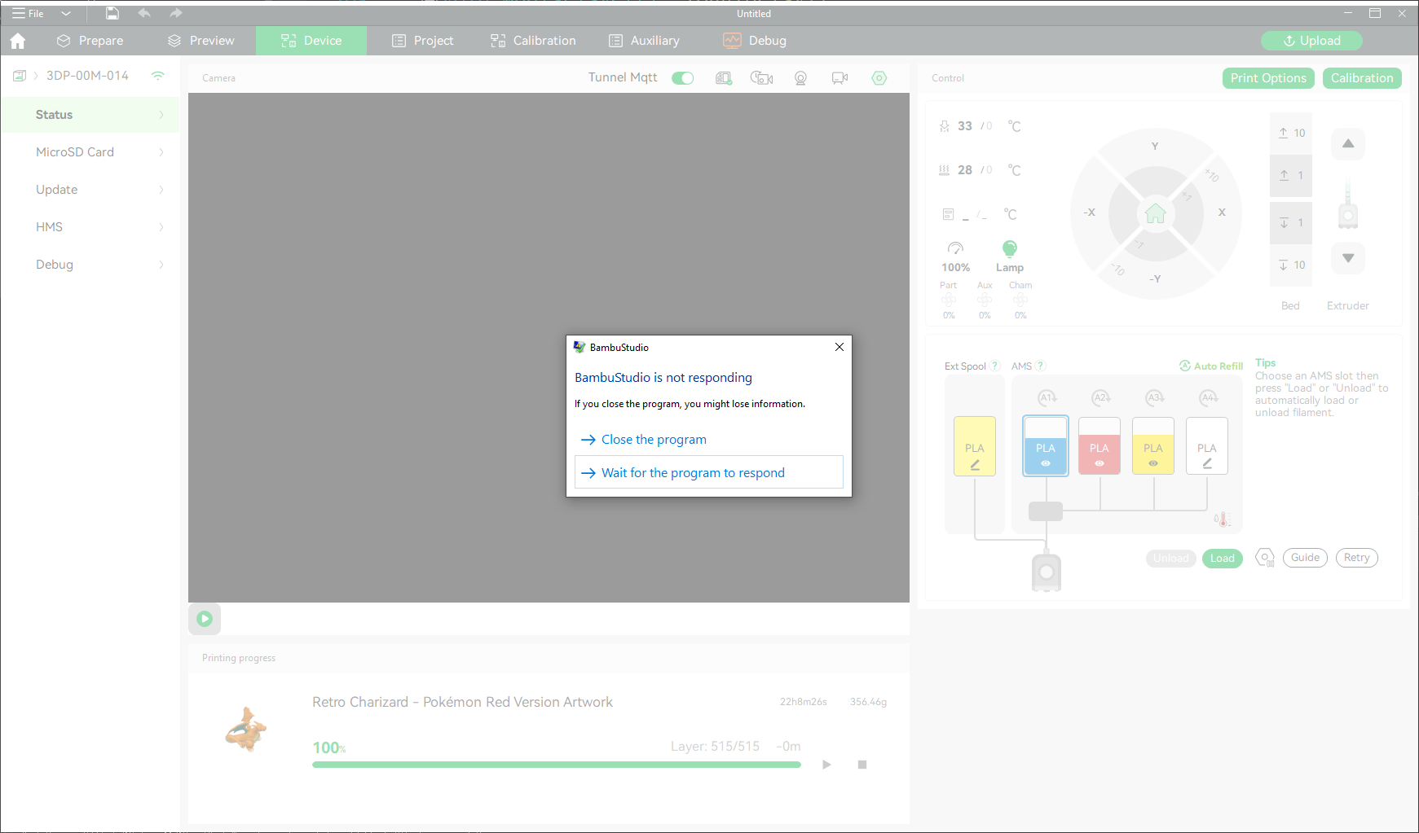The image size is (1419, 833).
Task: Click the -X direction on the jog wheel
Action: click(1089, 213)
